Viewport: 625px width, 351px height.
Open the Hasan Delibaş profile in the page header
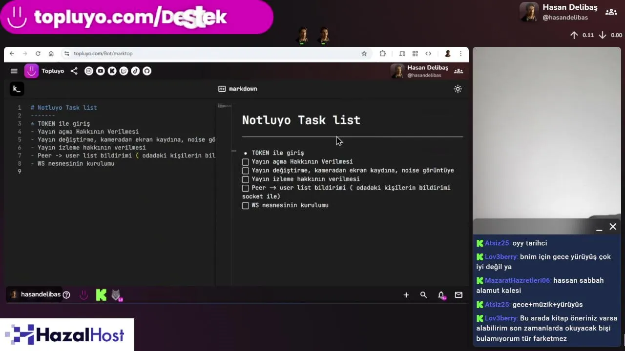tap(419, 71)
